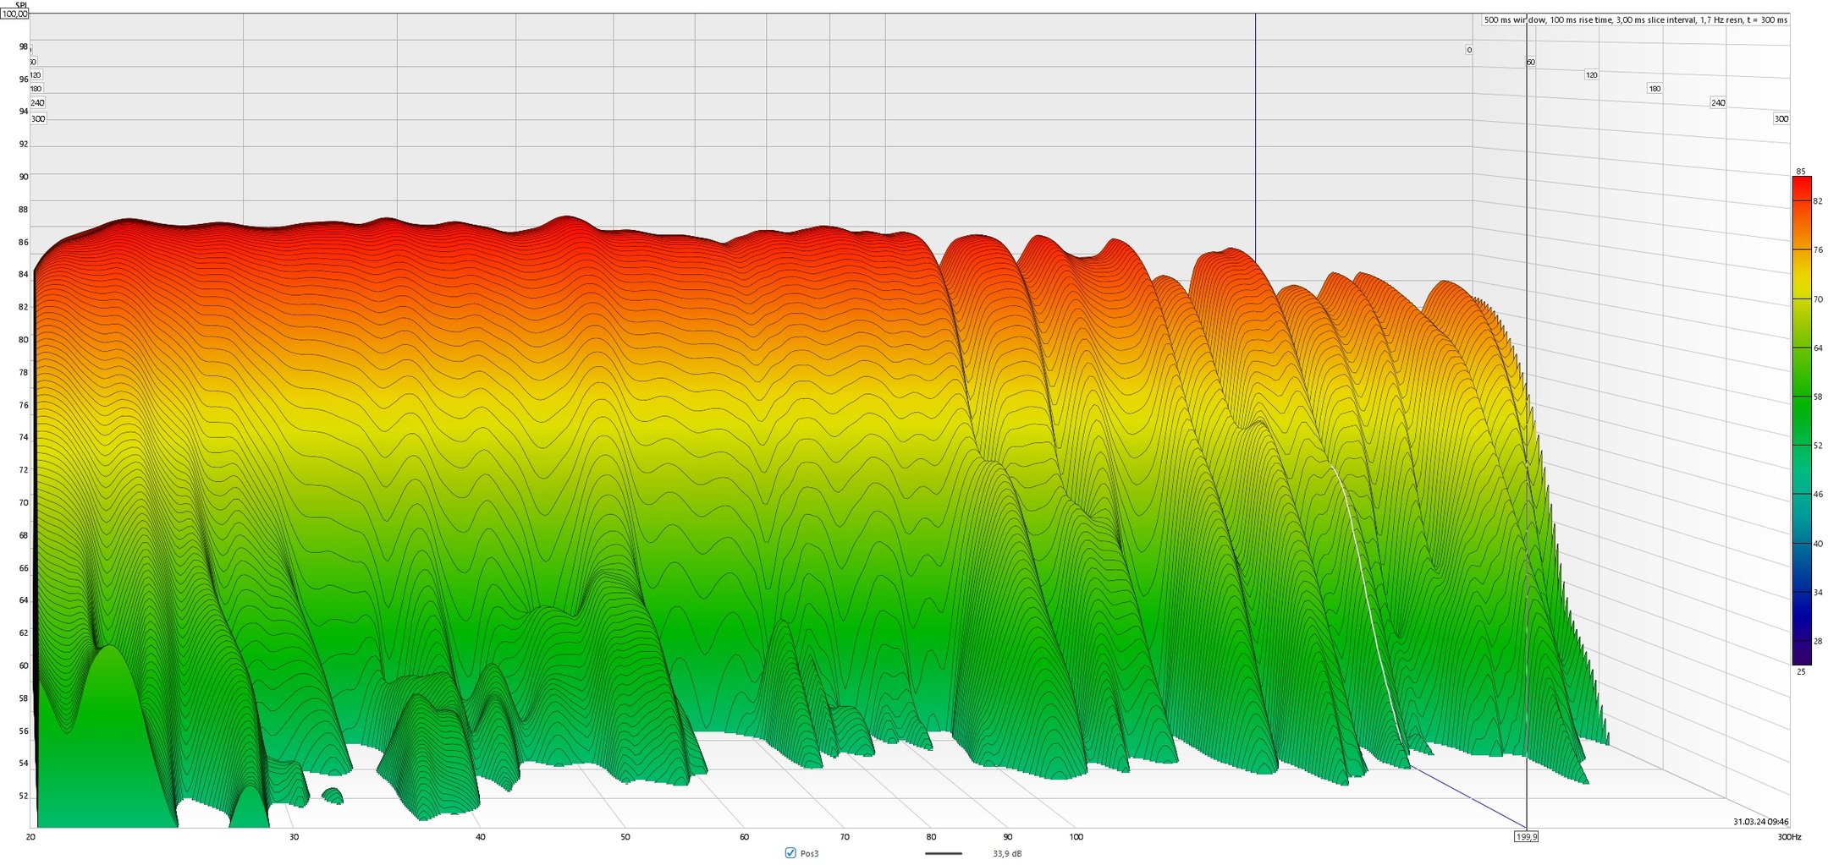Screen dimensions: 1828x865
Task: Click the 70 frequency axis label
Action: pos(845,837)
